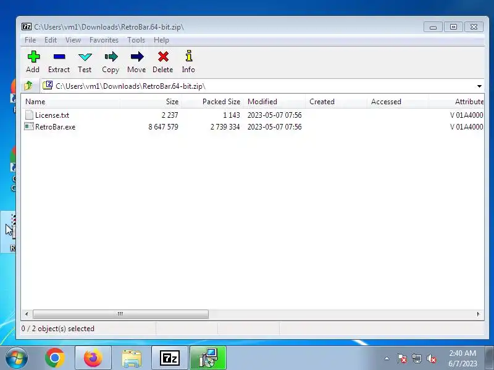
Task: Click the scrollbar right arrow
Action: [x=478, y=314]
